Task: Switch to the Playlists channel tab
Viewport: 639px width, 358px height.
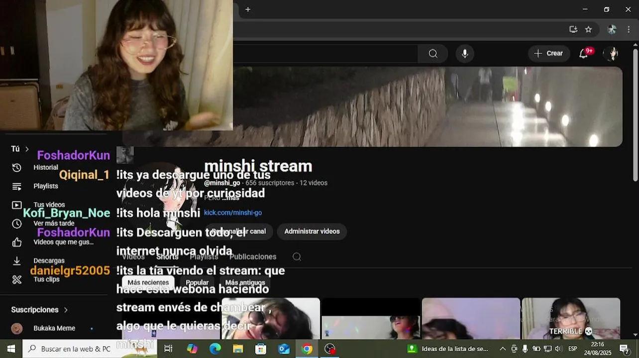Action: pyautogui.click(x=204, y=257)
